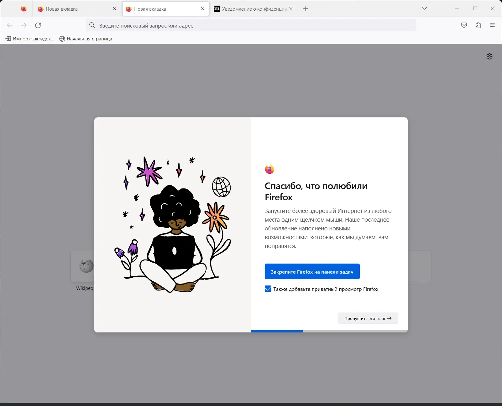The image size is (502, 406).
Task: Click the Firefox logo in dialog
Action: [x=269, y=169]
